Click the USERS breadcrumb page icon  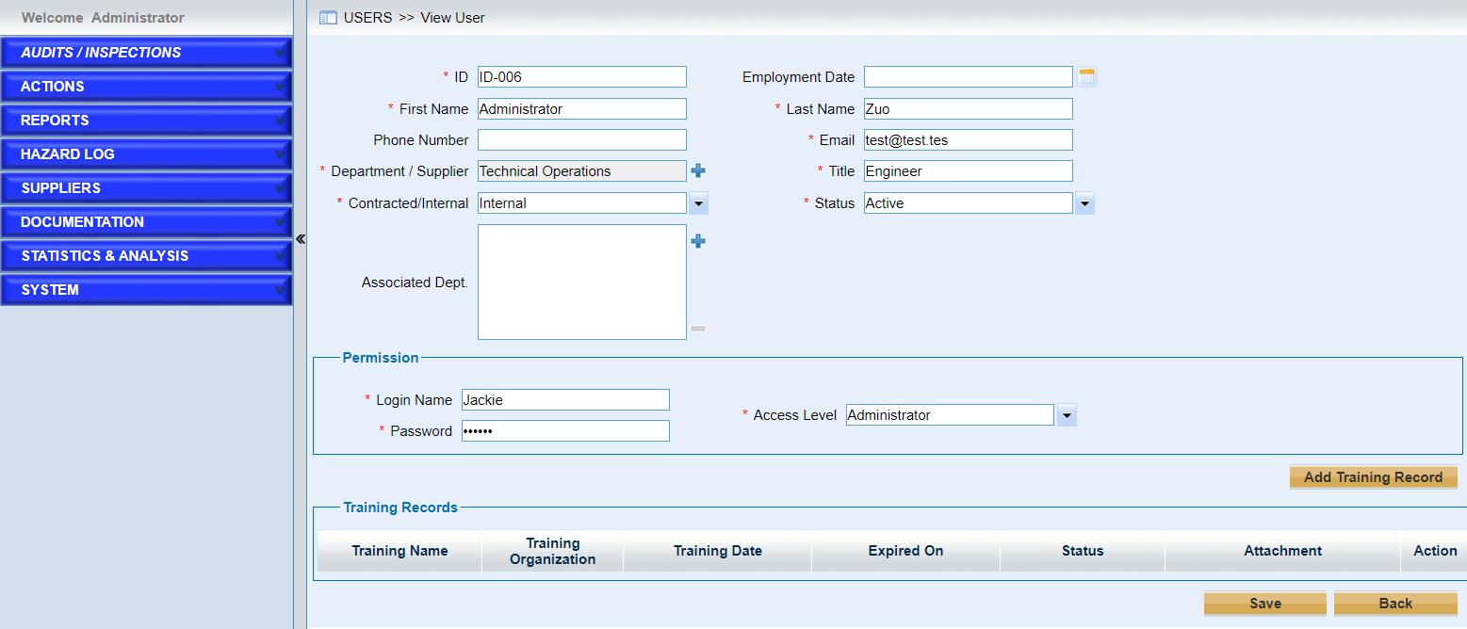[328, 18]
